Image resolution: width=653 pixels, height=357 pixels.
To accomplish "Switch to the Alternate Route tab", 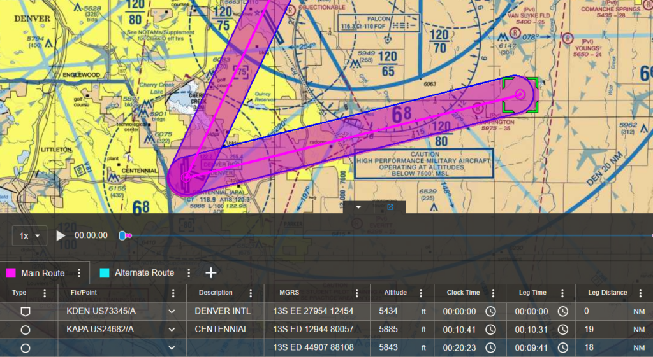I will (144, 273).
